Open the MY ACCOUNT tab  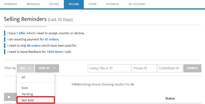[x=137, y=4]
